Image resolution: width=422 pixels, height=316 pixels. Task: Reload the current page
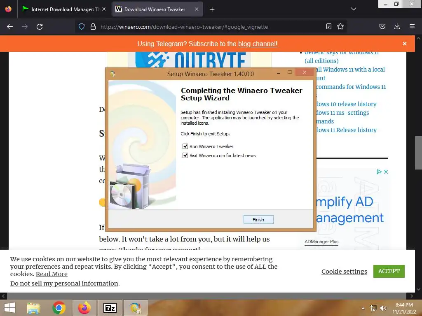[x=40, y=27]
